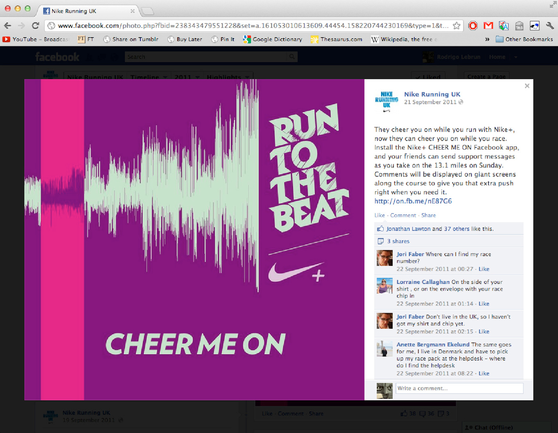Screen dimensions: 558x433
Task: Open the FT bookmark
Action: tap(86, 39)
